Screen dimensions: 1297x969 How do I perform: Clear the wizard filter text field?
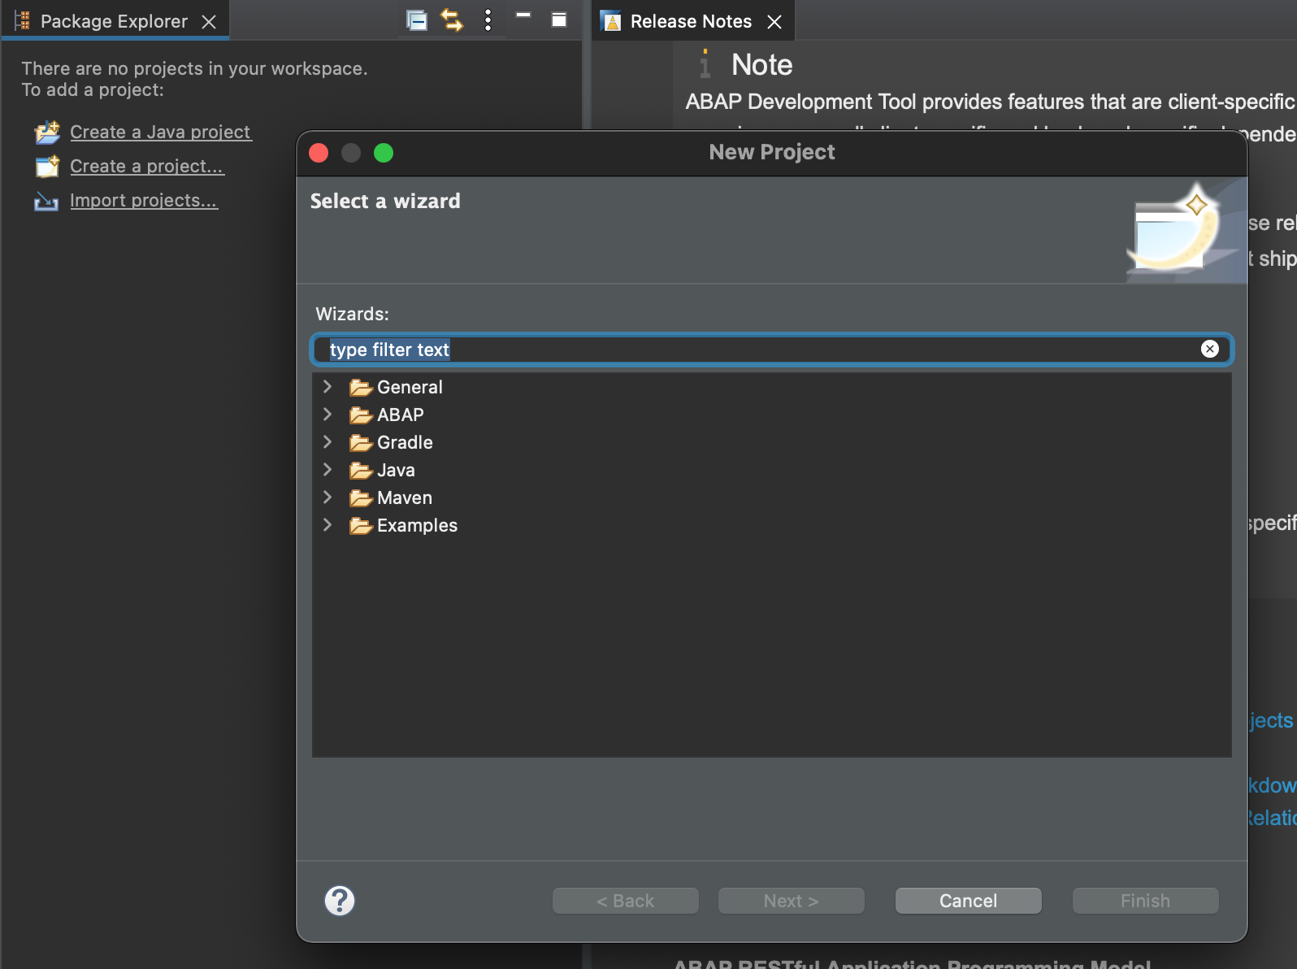(x=1210, y=349)
